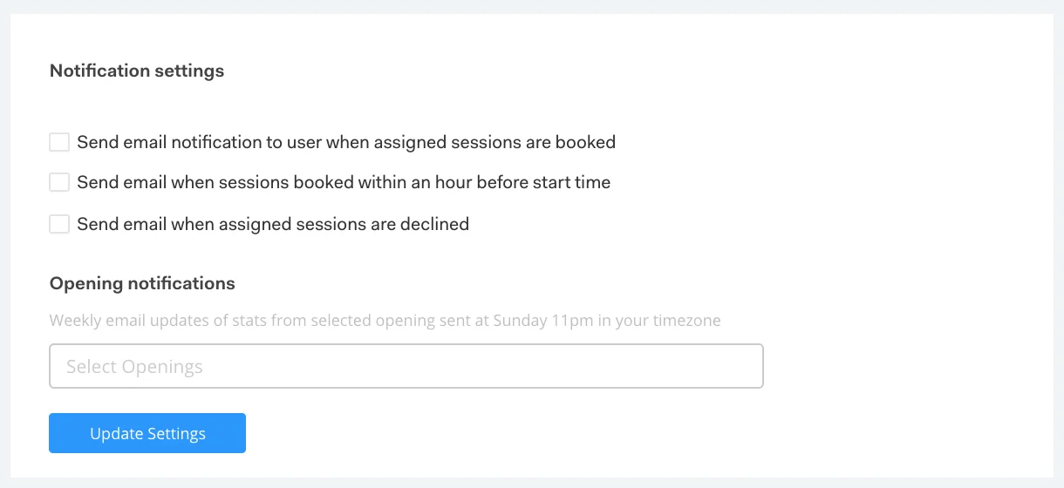The width and height of the screenshot is (1064, 488).
Task: Click 'Sunday 11pm in your timezone' hint text
Action: (x=607, y=320)
